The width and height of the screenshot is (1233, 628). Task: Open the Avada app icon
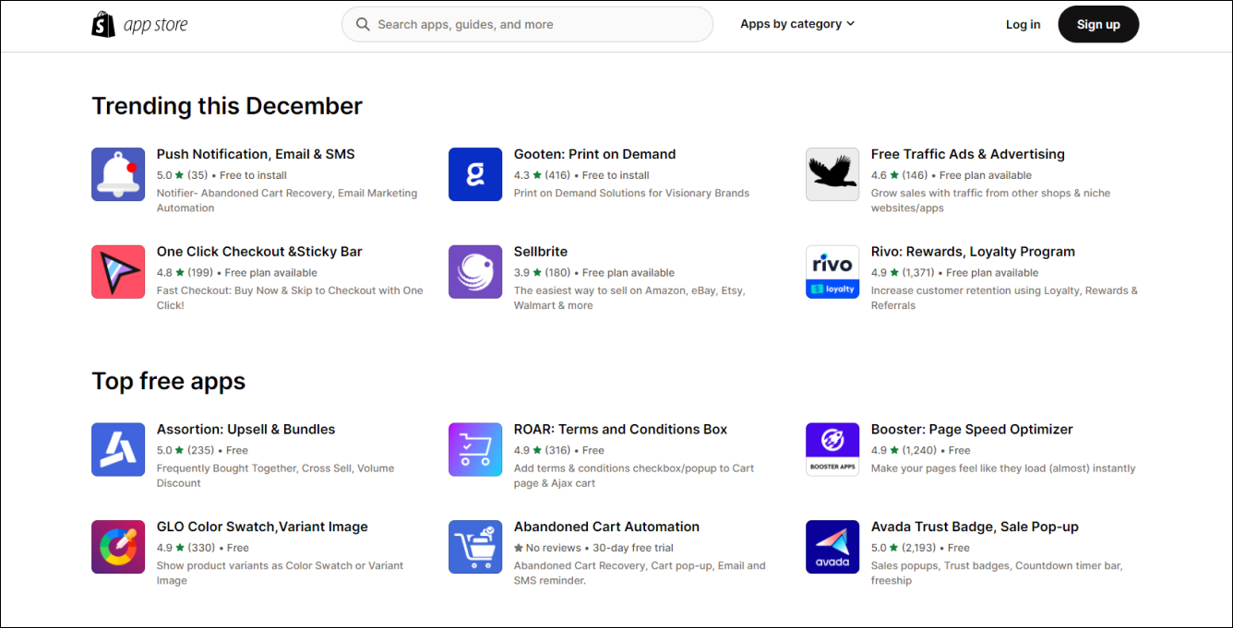click(x=832, y=547)
